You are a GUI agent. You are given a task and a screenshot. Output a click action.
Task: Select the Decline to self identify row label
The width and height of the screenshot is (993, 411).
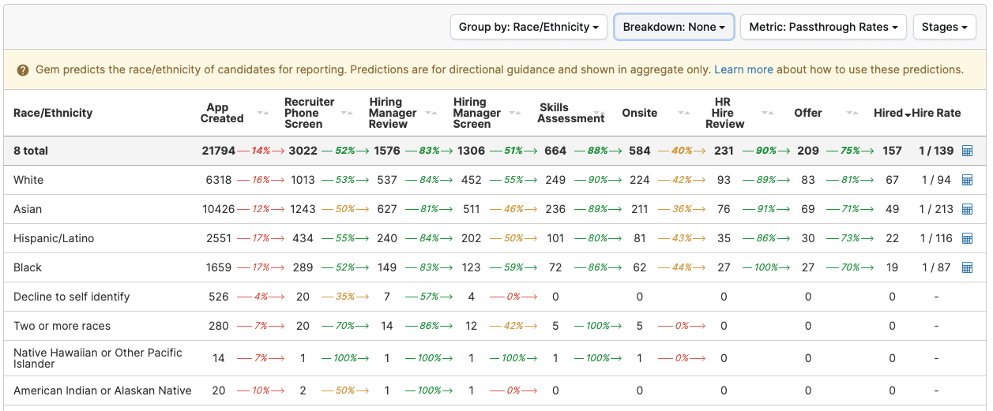(72, 297)
